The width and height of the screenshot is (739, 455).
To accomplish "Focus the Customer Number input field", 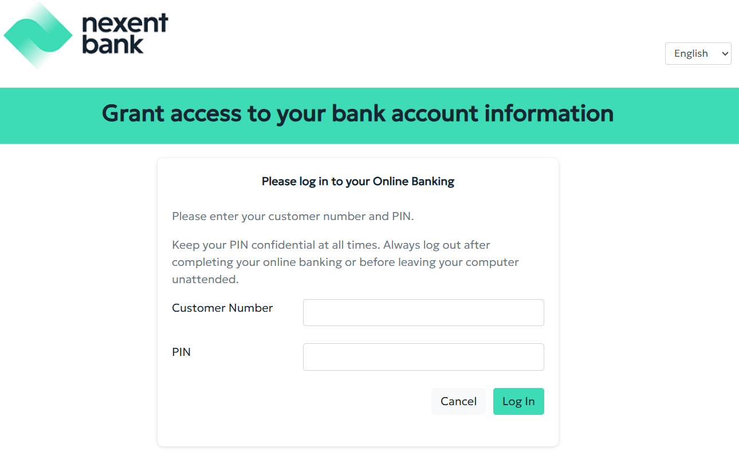I will [423, 312].
